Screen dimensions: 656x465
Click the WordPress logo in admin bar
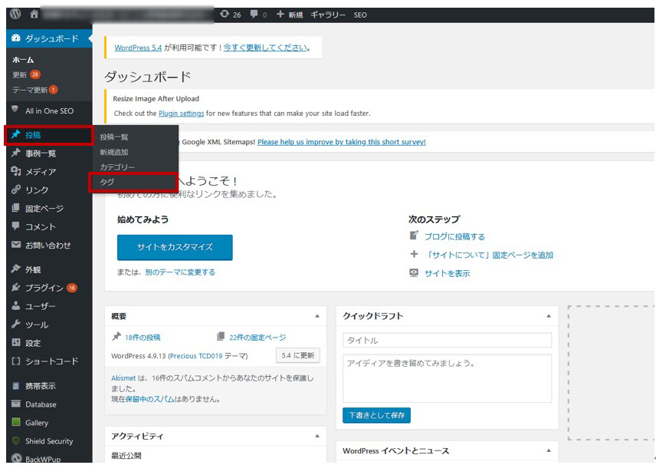(x=15, y=14)
